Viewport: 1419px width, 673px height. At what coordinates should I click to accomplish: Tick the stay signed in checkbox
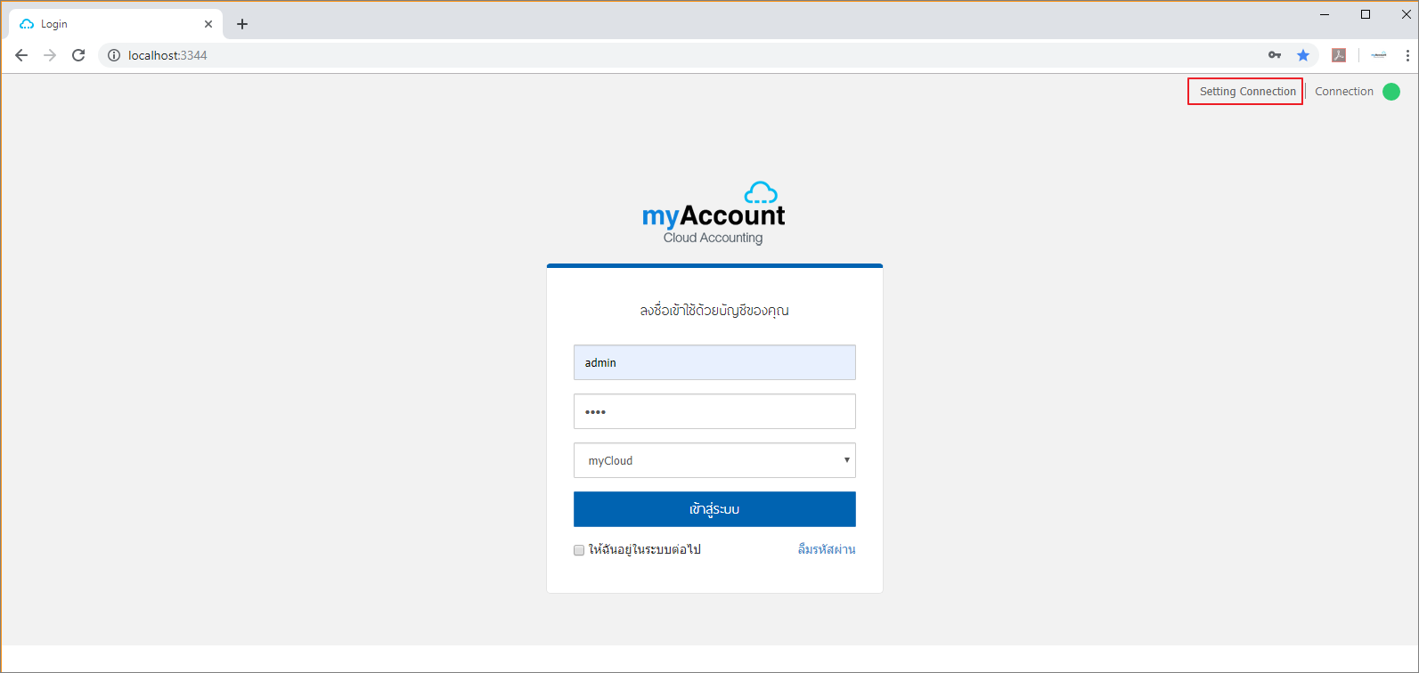point(579,550)
